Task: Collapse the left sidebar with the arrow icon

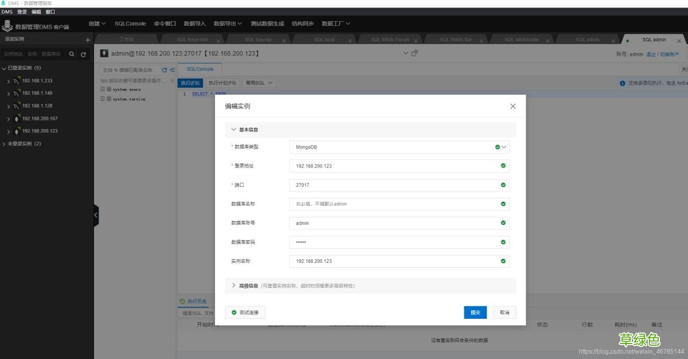Action: coord(95,215)
